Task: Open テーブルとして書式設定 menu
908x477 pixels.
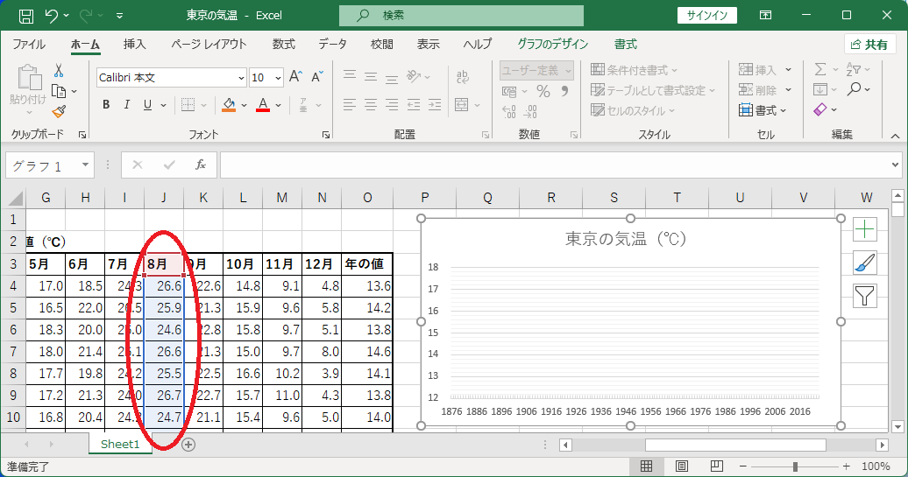Action: click(653, 90)
